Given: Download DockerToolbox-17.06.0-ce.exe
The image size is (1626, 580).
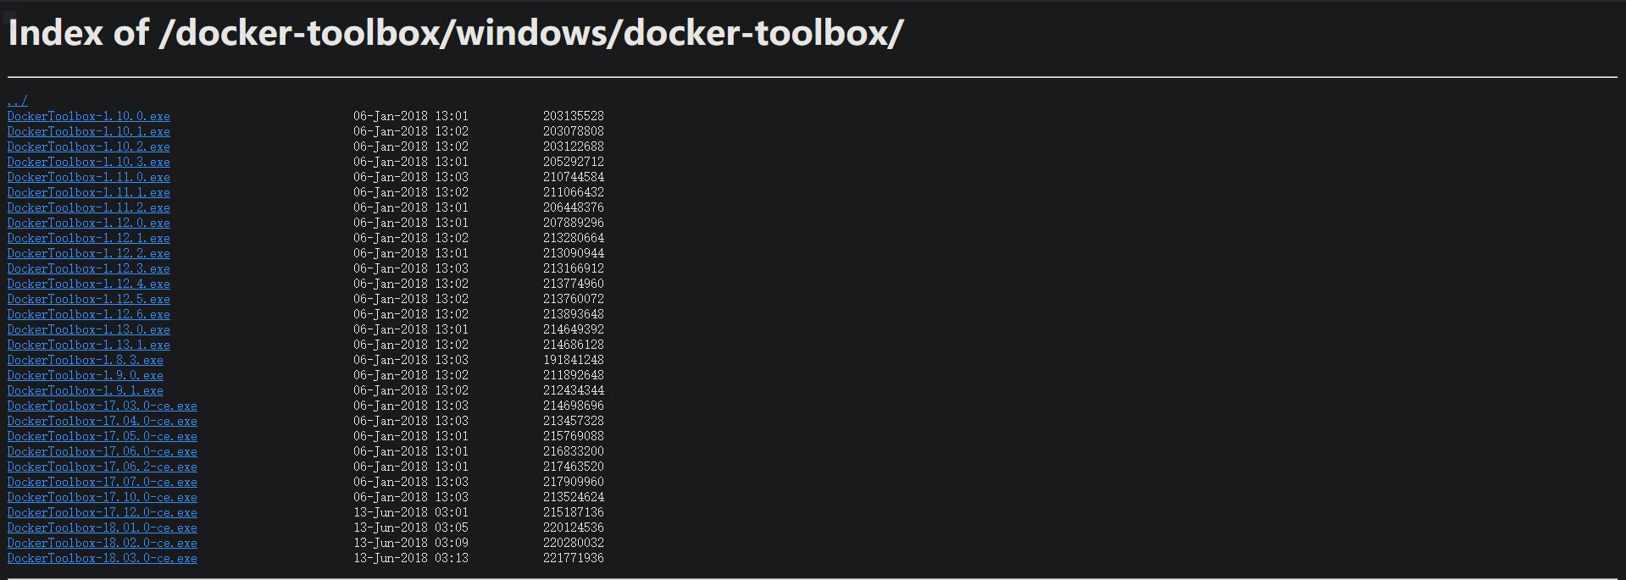Looking at the screenshot, I should (x=103, y=451).
